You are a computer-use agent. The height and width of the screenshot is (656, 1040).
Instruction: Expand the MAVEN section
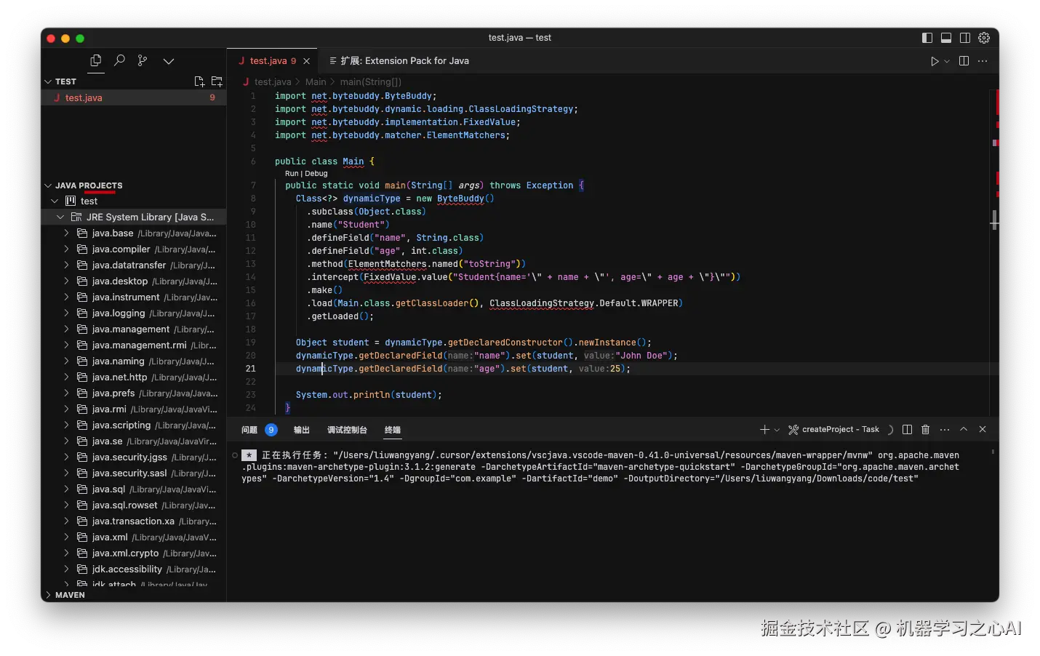click(x=48, y=595)
